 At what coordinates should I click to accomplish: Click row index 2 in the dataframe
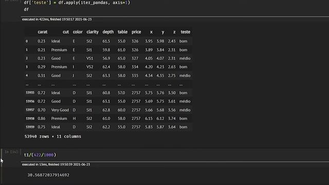coord(27,58)
